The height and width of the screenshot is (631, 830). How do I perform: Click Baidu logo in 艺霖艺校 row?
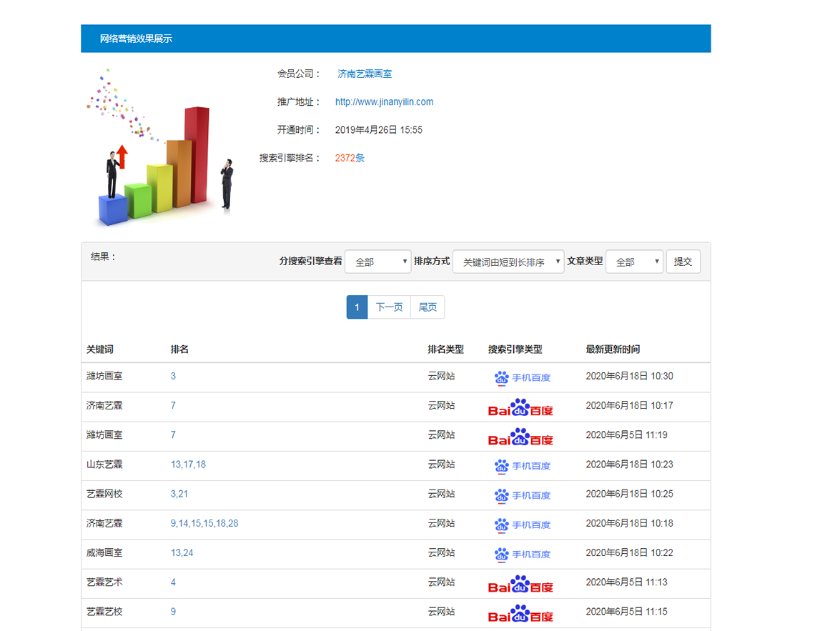pos(520,612)
